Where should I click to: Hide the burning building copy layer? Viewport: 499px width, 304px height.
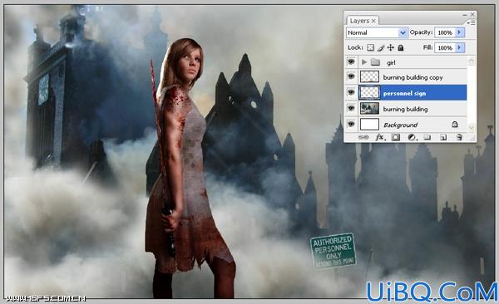pos(351,76)
